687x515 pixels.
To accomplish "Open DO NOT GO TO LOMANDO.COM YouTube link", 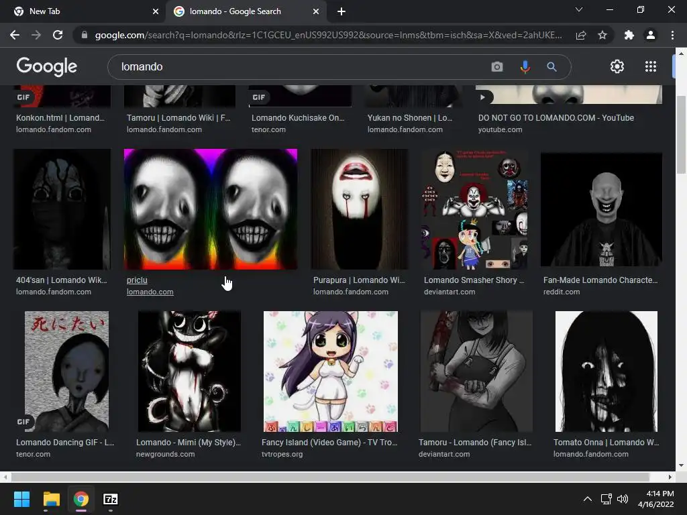I will [556, 118].
